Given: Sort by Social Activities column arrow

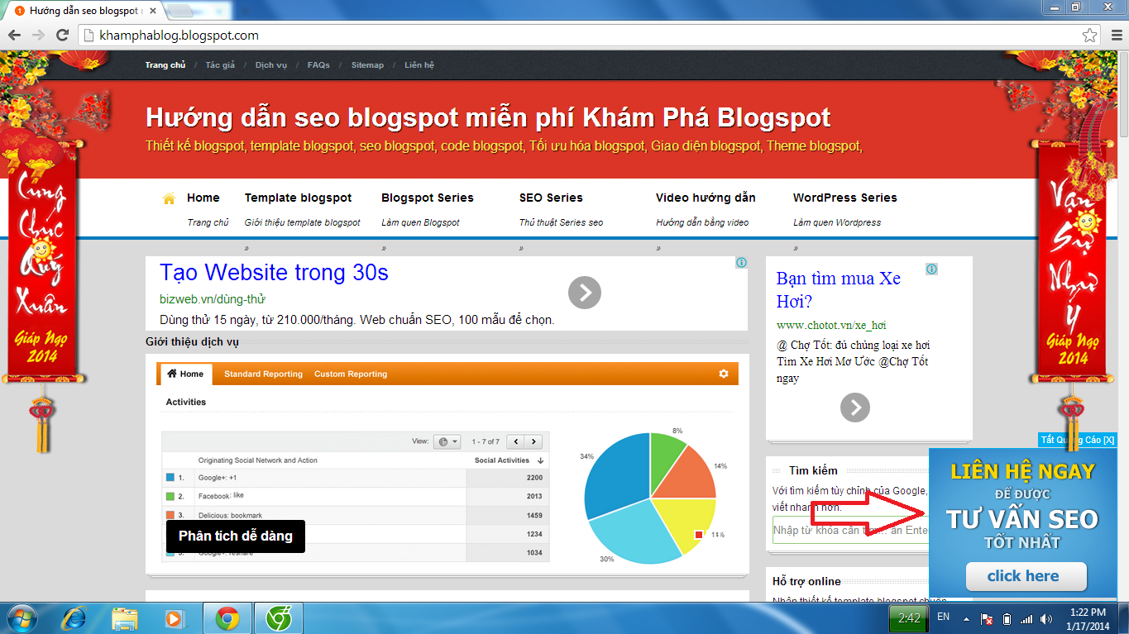Looking at the screenshot, I should [x=540, y=460].
